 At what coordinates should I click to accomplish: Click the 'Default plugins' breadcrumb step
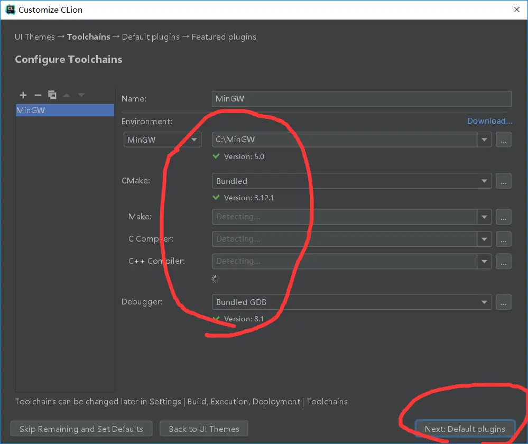[151, 36]
